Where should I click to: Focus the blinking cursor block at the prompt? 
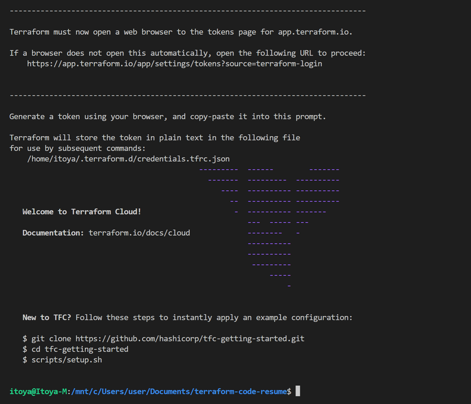298,392
